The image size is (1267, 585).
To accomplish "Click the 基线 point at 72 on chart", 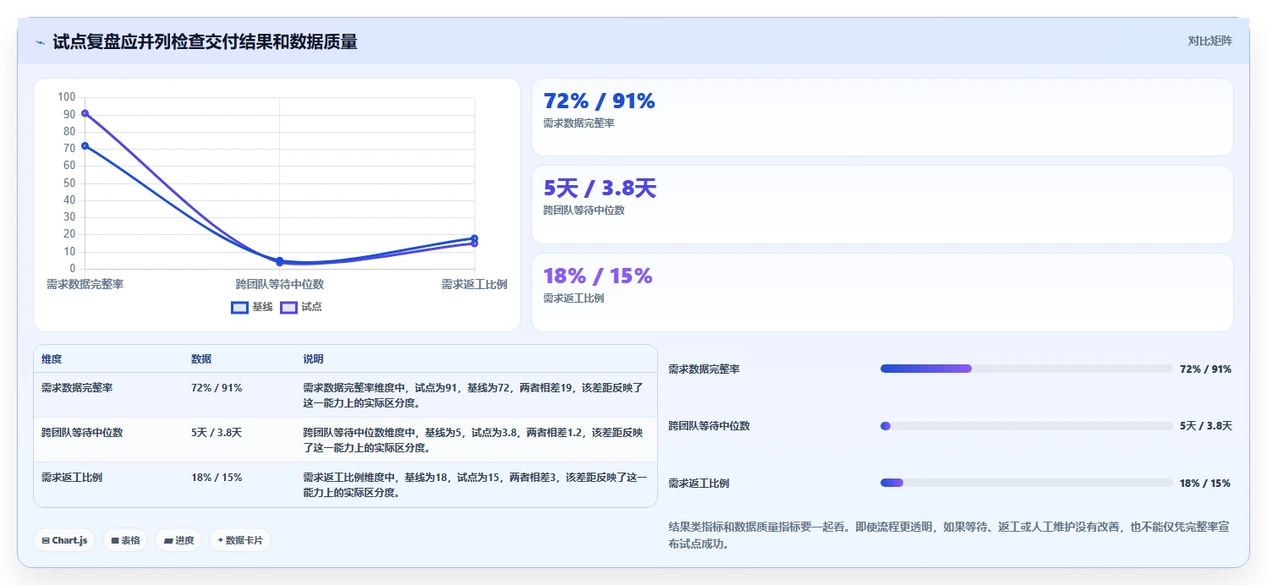I will click(x=85, y=146).
